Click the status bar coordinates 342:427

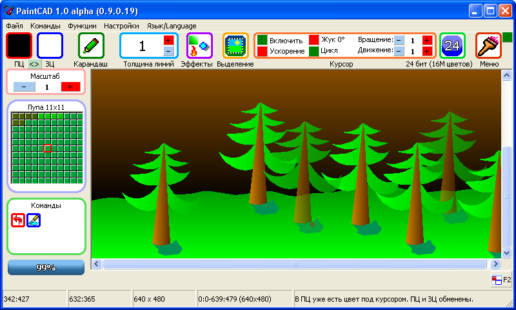[17, 299]
